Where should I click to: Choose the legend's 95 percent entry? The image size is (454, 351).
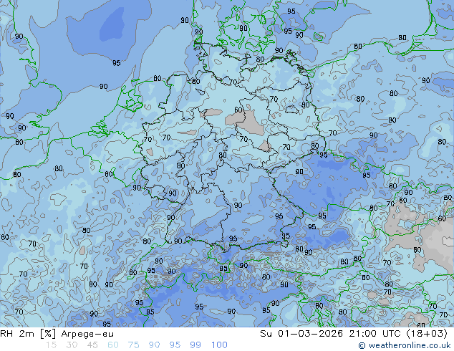pos(175,345)
